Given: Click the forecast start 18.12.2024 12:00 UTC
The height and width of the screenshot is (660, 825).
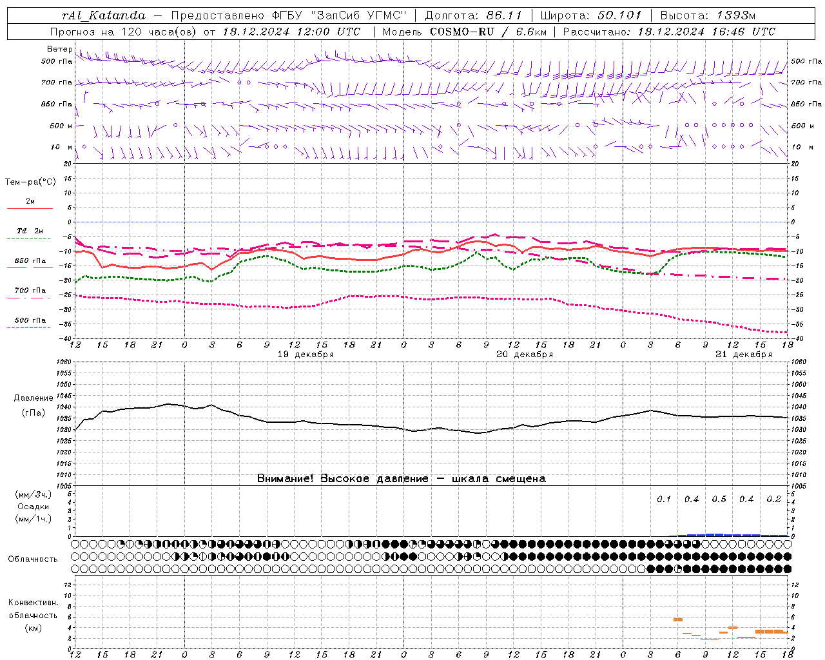Looking at the screenshot, I should click(291, 32).
